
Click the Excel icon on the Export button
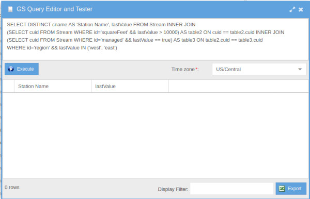282,189
